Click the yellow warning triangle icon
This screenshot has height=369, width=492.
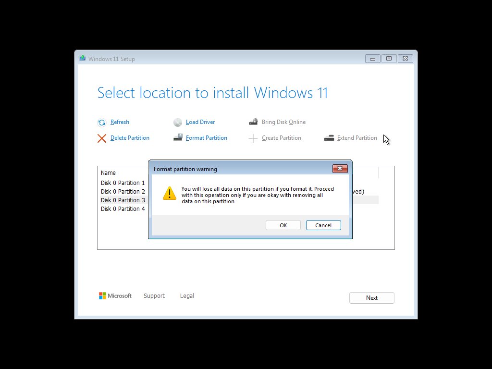[x=170, y=193]
